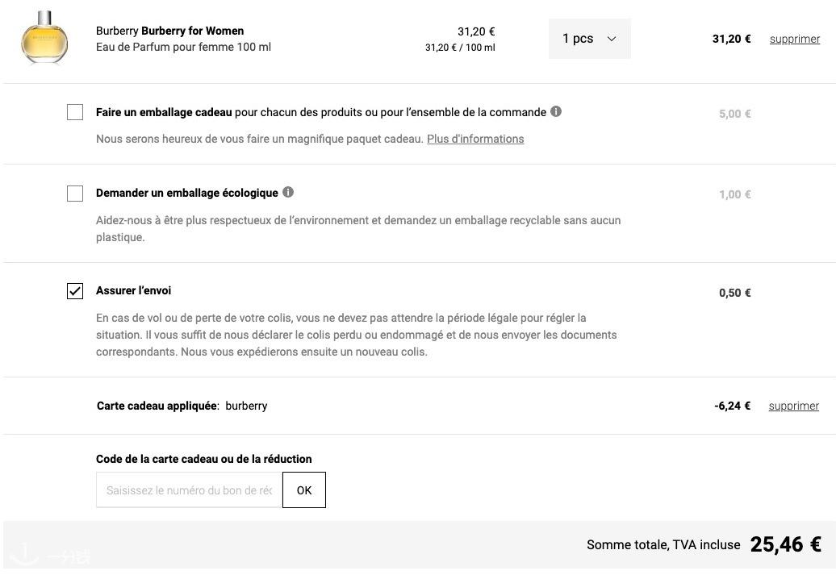Check the Faire un emballage cadeau checkbox
Viewport: 836px width, 575px height.
(75, 112)
